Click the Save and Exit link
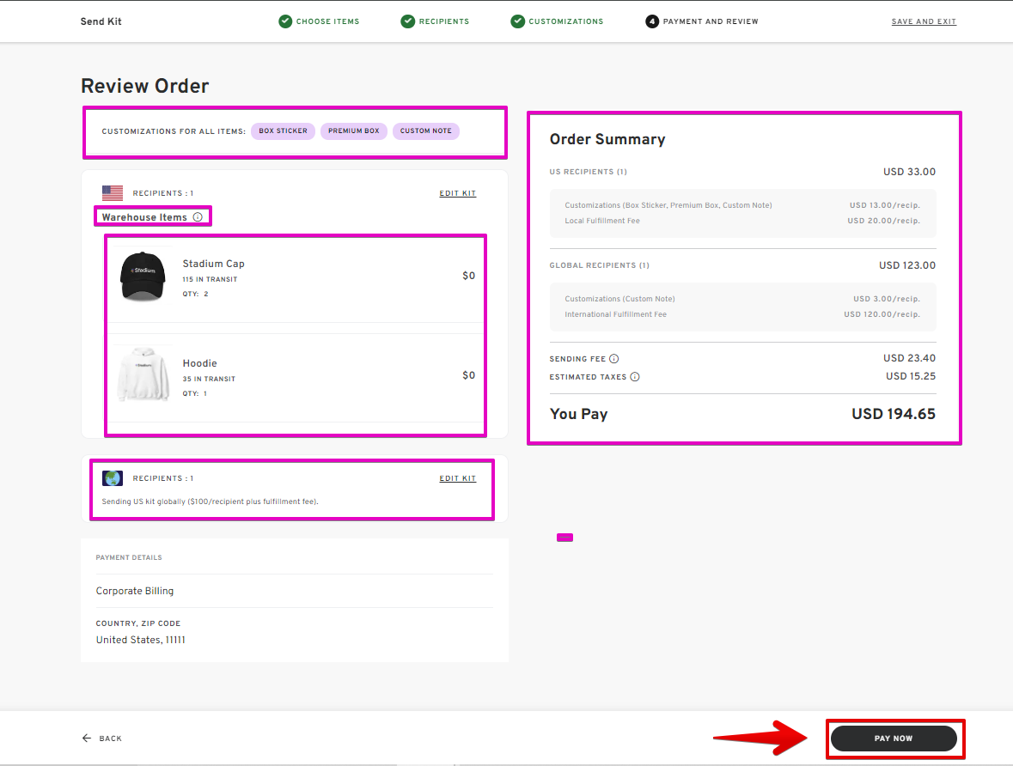Viewport: 1013px width, 766px height. pyautogui.click(x=924, y=21)
